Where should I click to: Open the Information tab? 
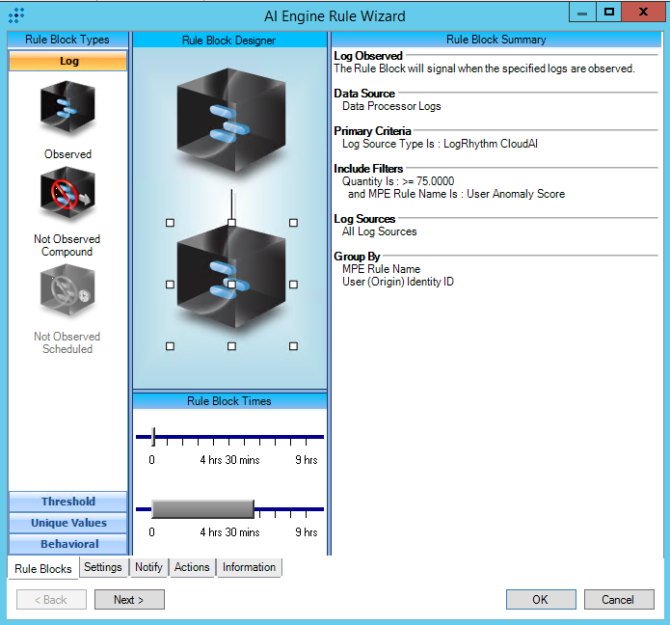(x=249, y=567)
